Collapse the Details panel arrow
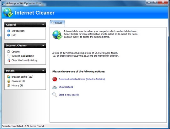 pos(43,71)
